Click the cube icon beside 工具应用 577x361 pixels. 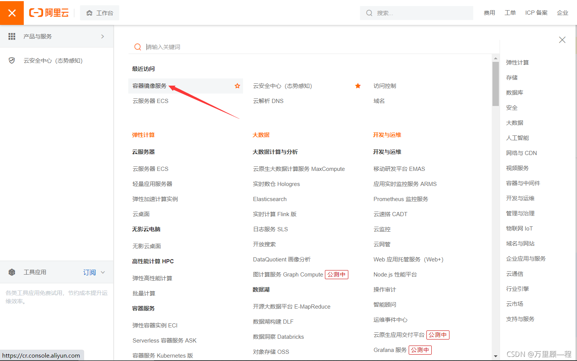click(x=12, y=272)
